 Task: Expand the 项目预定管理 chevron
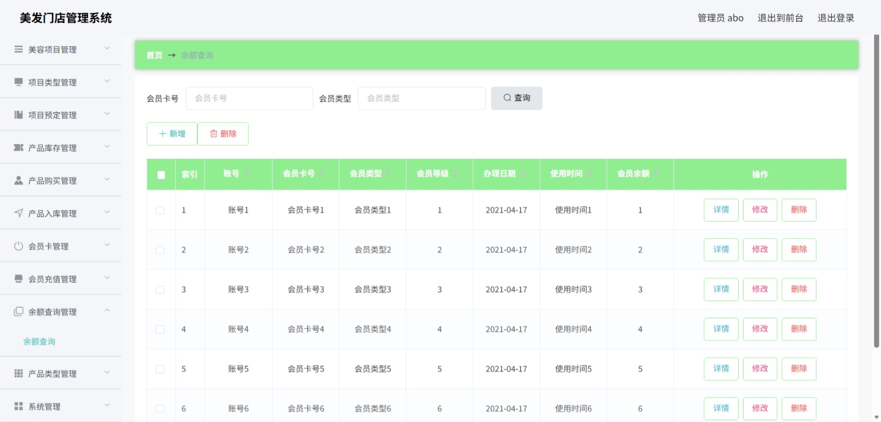click(x=107, y=113)
